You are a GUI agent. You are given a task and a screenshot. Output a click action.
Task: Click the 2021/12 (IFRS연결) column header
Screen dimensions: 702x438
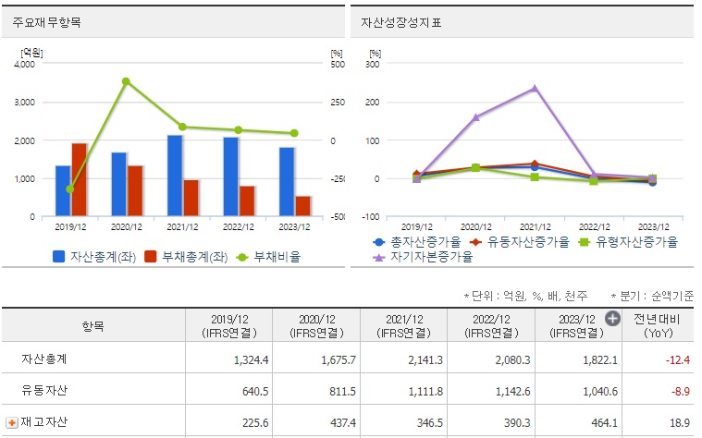point(404,325)
